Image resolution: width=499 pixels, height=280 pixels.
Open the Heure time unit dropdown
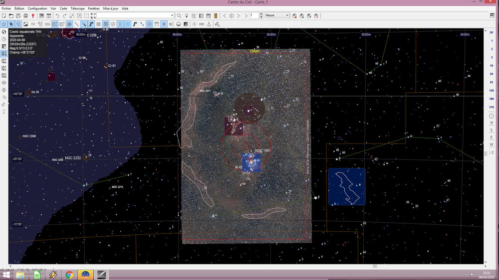[x=277, y=15]
